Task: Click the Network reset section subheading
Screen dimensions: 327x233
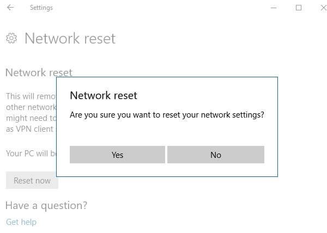Action: tap(38, 72)
